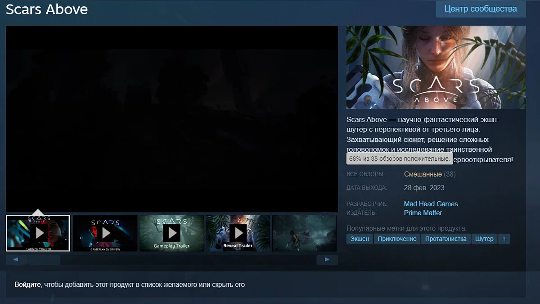The height and width of the screenshot is (304, 540).
Task: Open the Смешанные reviews summary link
Action: (423, 174)
